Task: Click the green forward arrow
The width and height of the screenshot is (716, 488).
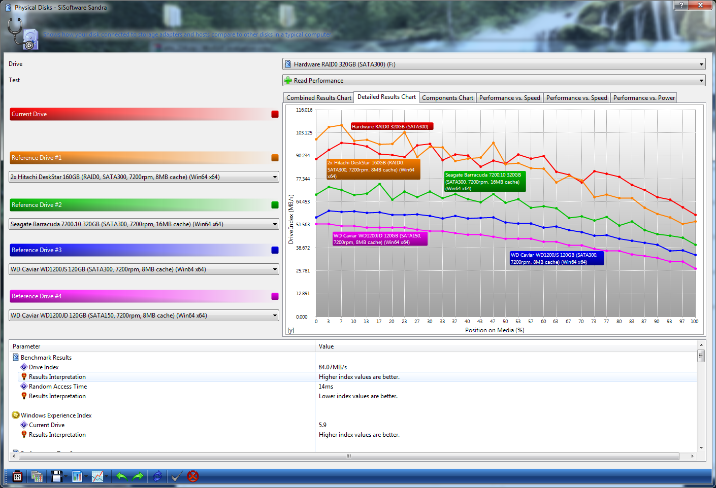Action: coord(138,476)
